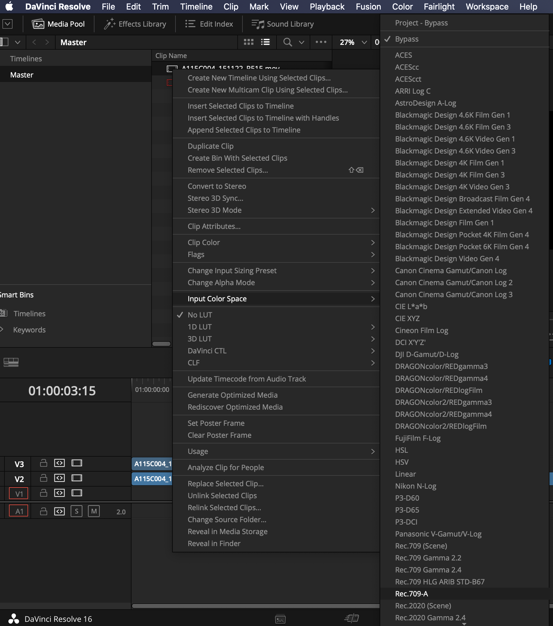
Task: Open the search filter dropdown arrow
Action: [302, 42]
